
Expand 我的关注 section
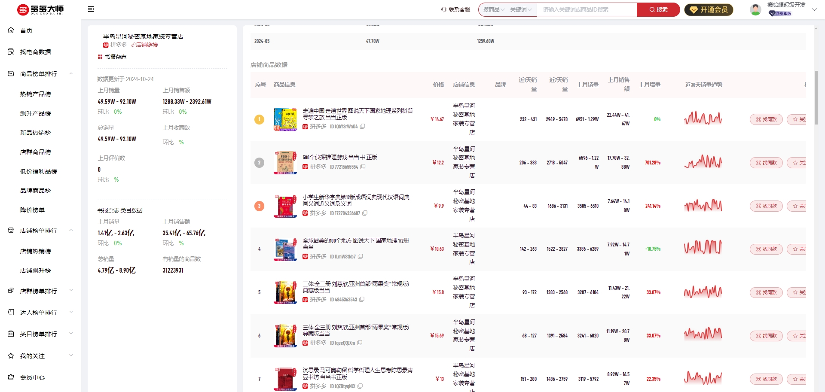pos(71,356)
